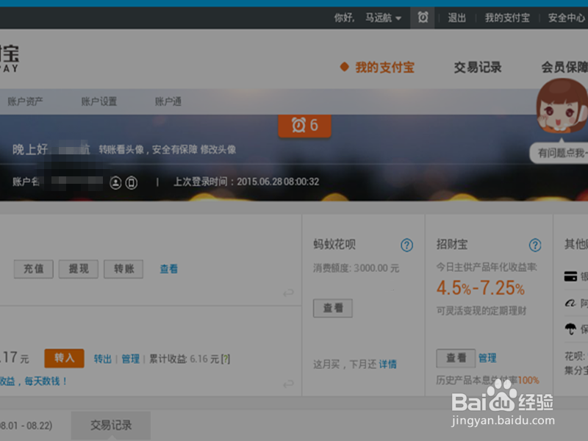The height and width of the screenshot is (441, 588).
Task: Click the 蚂蚁花呗 panel title
Action: pyautogui.click(x=334, y=245)
